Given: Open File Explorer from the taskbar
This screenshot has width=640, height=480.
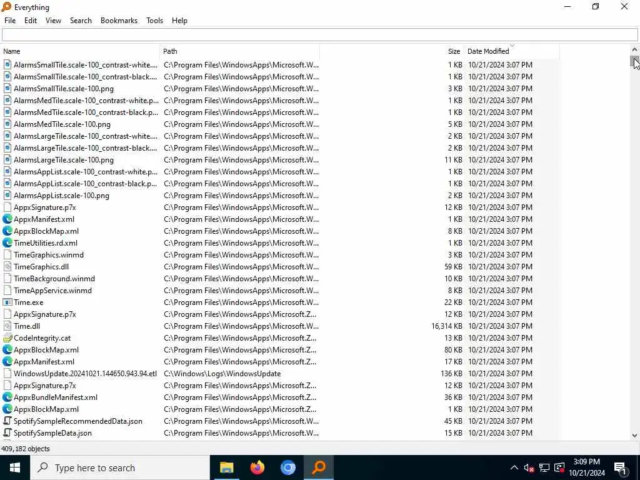Looking at the screenshot, I should click(226, 467).
